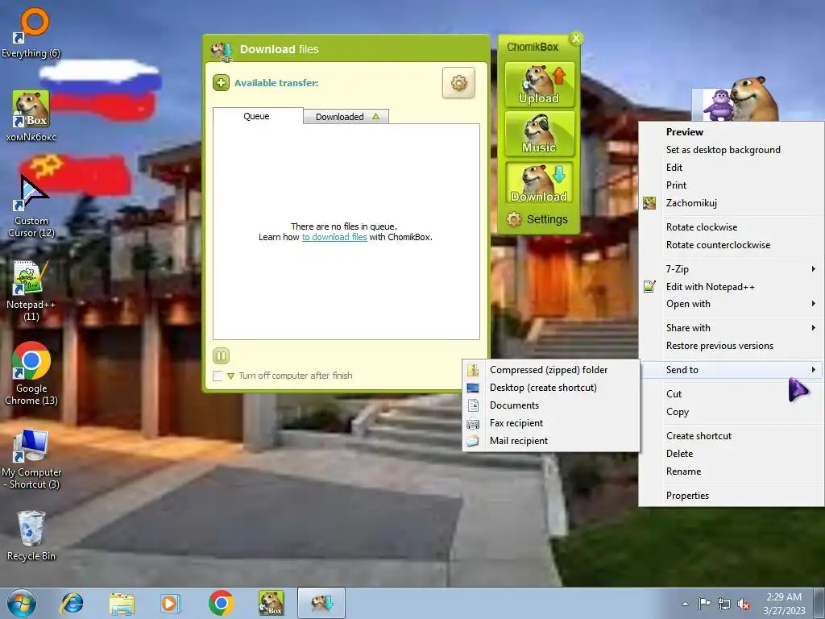Expand the green triangle beside Turn off computer

click(230, 376)
